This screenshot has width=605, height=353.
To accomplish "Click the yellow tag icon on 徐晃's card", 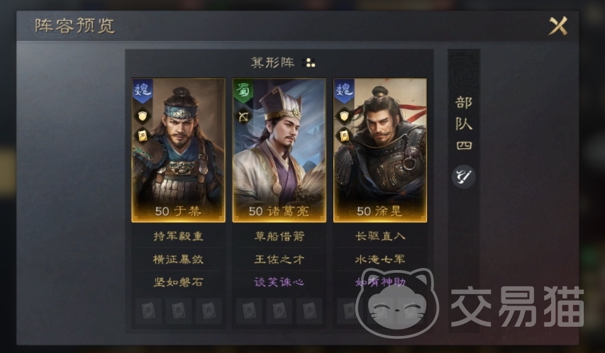I will click(344, 136).
